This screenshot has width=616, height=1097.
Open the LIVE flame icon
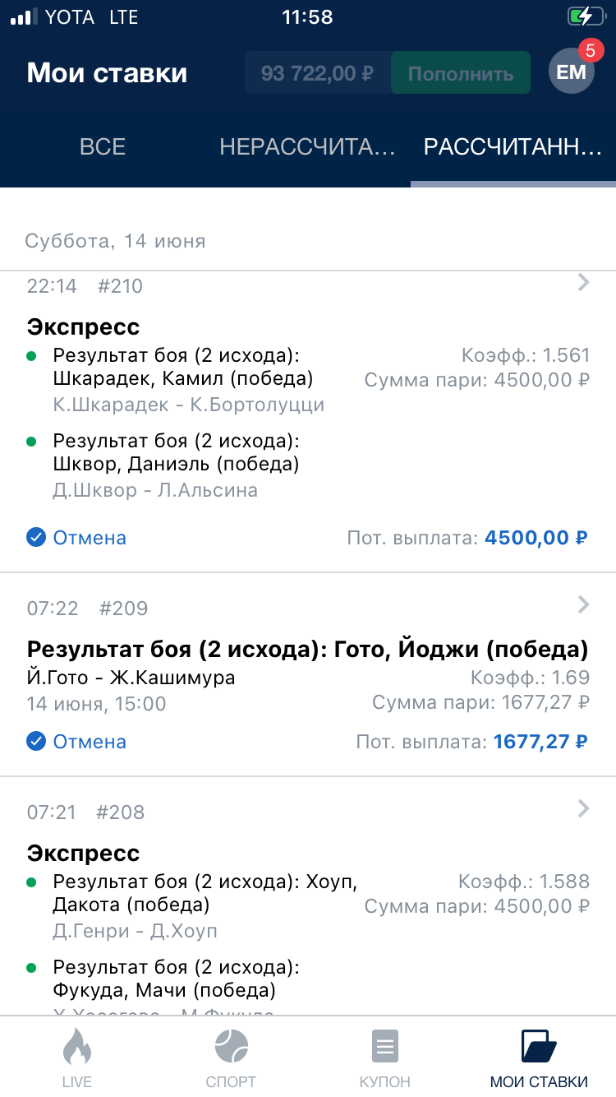[x=77, y=1048]
